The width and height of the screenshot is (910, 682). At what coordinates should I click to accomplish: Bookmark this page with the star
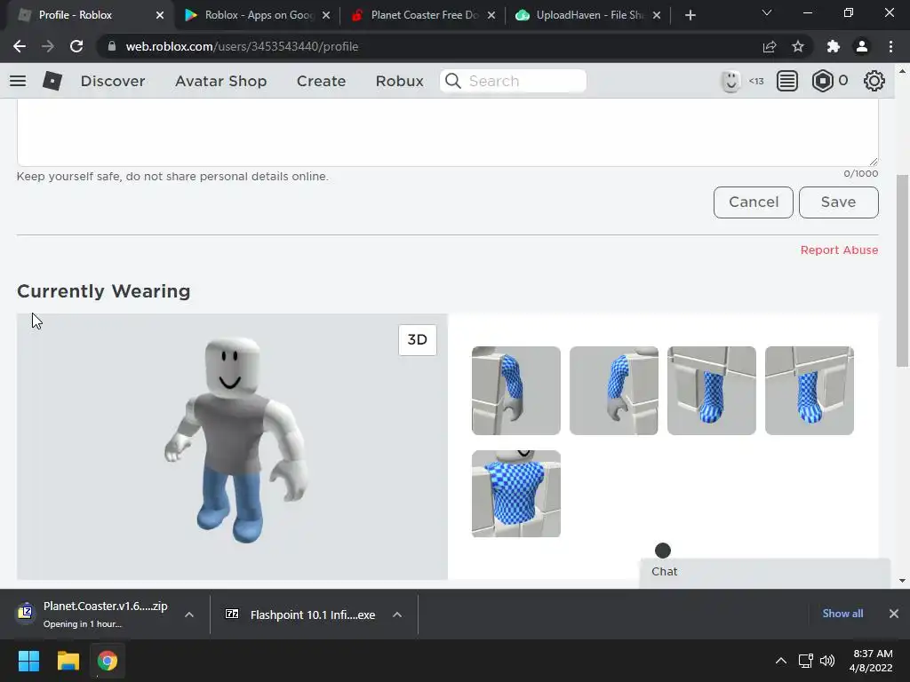[798, 46]
